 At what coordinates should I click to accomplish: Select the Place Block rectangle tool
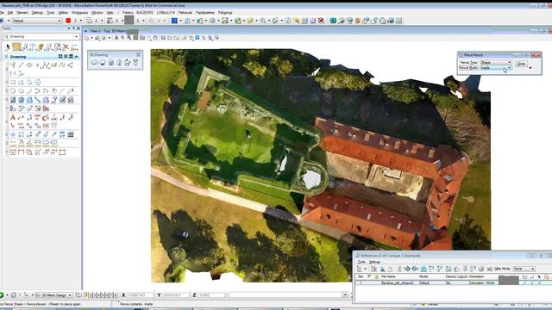tap(13, 83)
